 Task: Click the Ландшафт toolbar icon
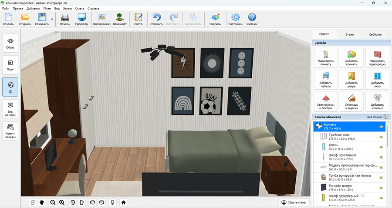[x=119, y=20]
